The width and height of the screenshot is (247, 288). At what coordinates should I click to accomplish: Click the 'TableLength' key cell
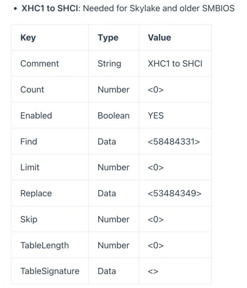pyautogui.click(x=45, y=245)
